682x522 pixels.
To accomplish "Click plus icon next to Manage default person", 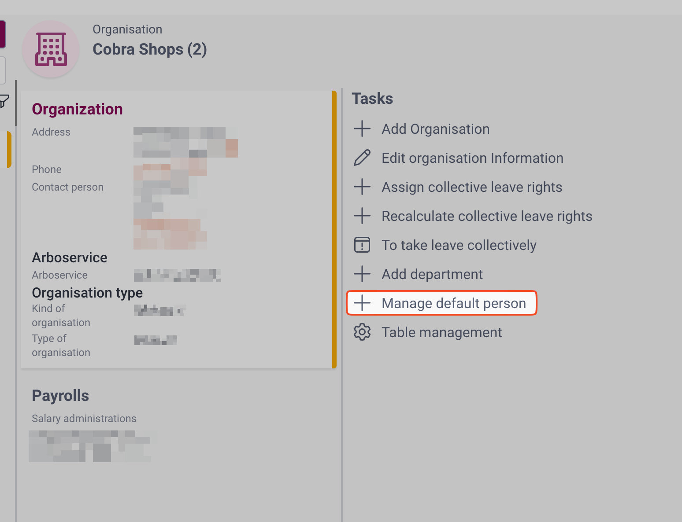I will coord(362,303).
